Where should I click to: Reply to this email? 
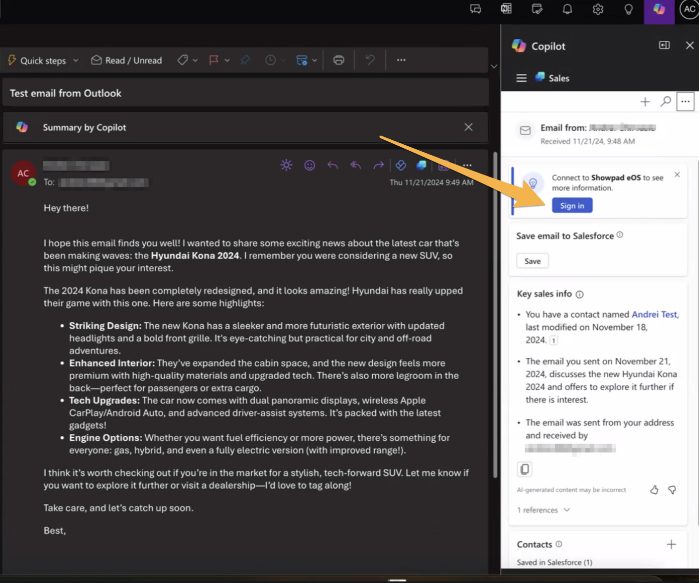tap(333, 165)
